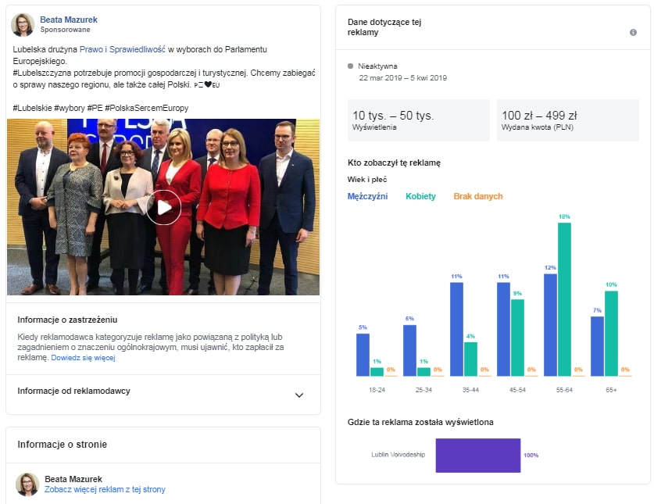The image size is (654, 504).
Task: Click the Lublin Voivodeship label
Action: pyautogui.click(x=398, y=454)
